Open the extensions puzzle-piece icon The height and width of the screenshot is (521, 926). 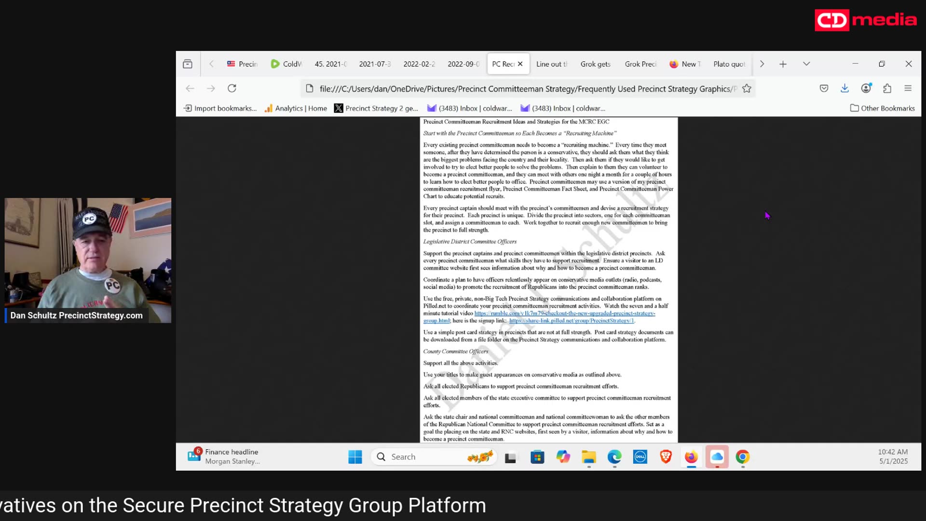[x=887, y=88]
